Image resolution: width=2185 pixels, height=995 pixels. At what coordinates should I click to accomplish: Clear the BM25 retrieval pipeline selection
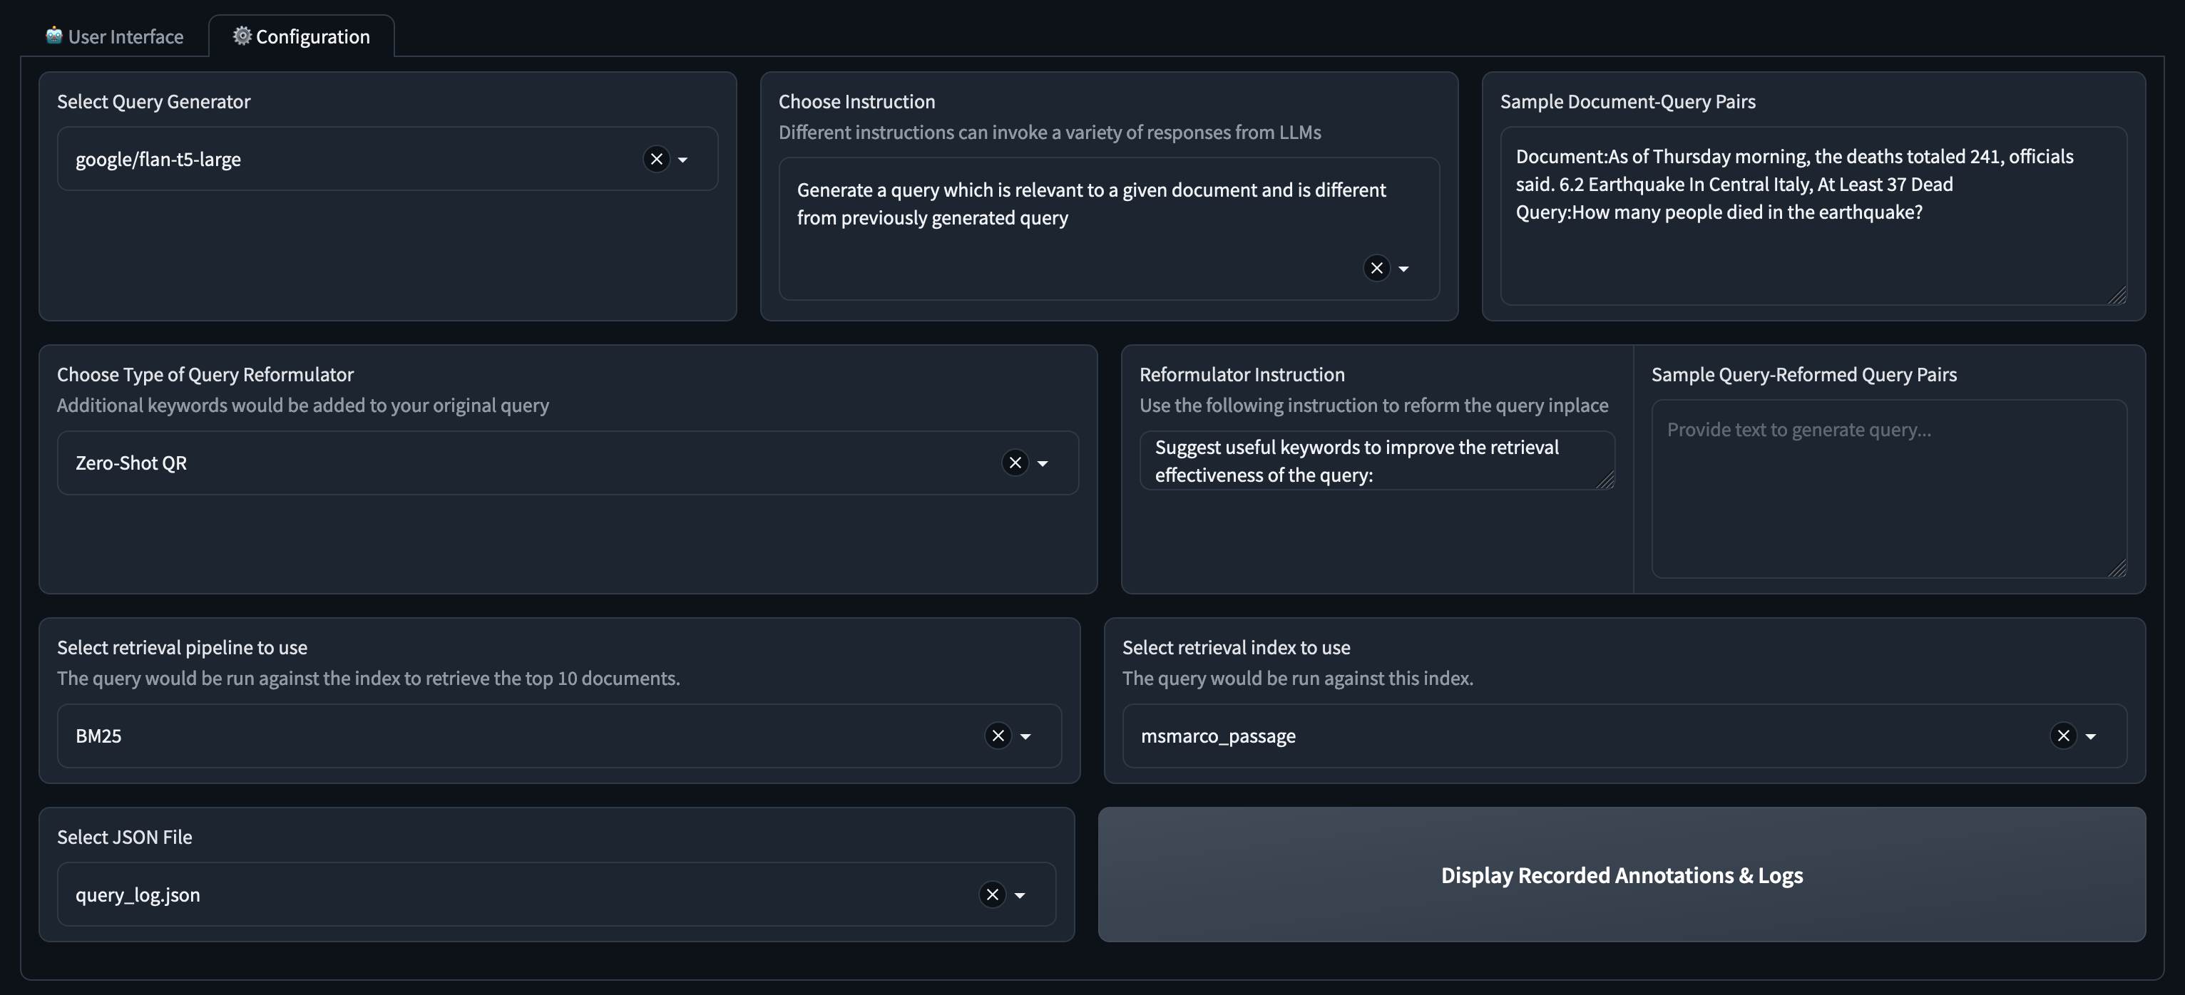pos(998,736)
